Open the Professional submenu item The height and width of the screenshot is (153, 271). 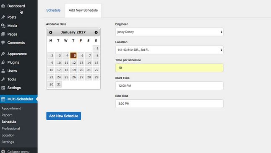coord(11,129)
